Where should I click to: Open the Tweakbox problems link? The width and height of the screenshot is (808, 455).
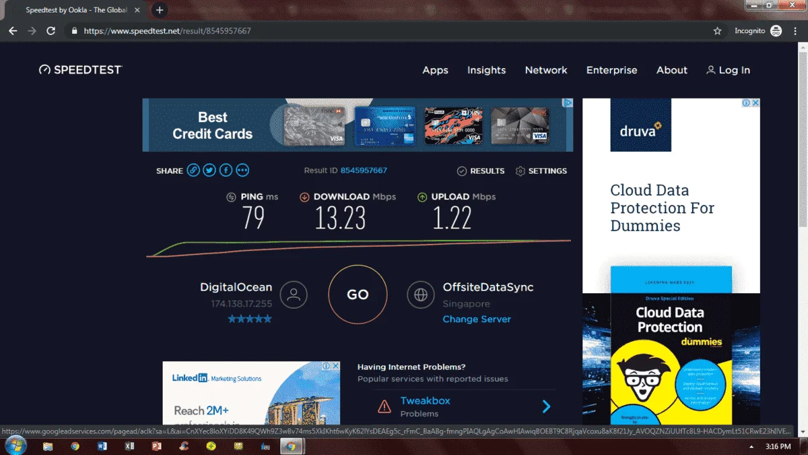pos(425,400)
